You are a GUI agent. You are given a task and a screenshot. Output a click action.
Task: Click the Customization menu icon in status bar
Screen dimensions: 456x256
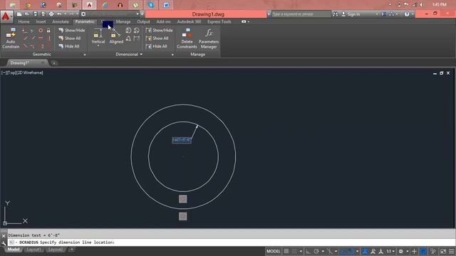(x=451, y=251)
